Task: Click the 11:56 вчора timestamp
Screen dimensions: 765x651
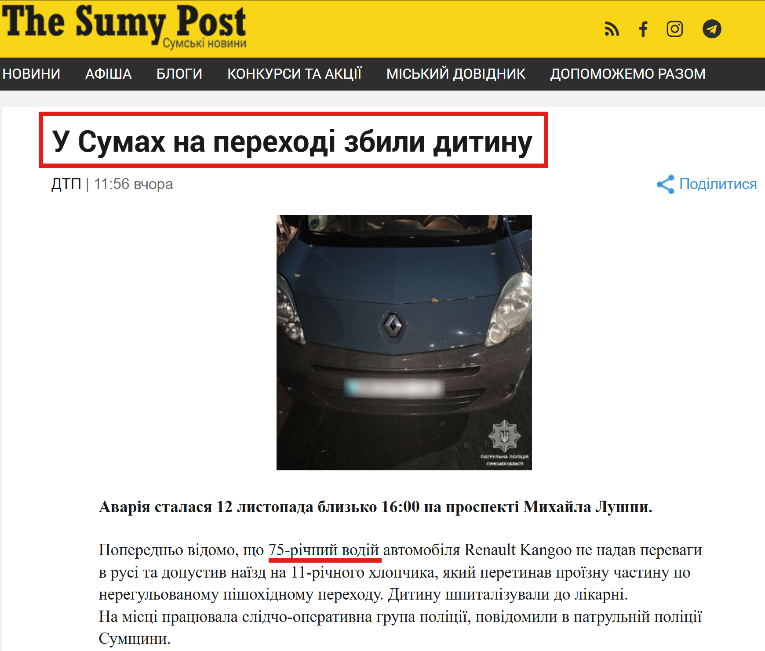Action: coord(133,184)
